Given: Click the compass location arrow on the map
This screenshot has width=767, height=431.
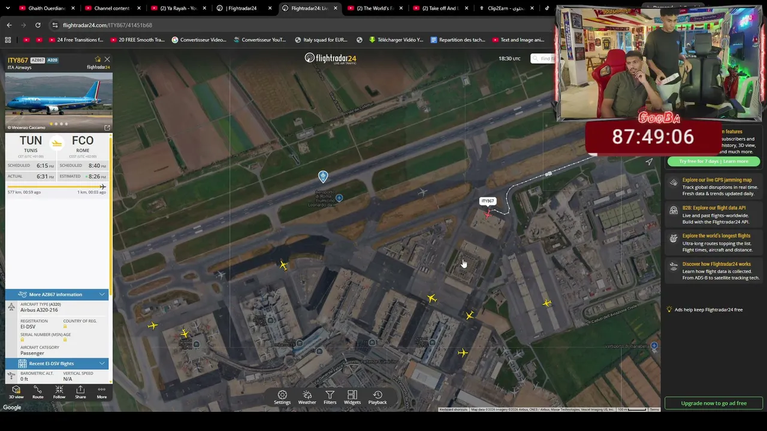Looking at the screenshot, I should tap(649, 162).
